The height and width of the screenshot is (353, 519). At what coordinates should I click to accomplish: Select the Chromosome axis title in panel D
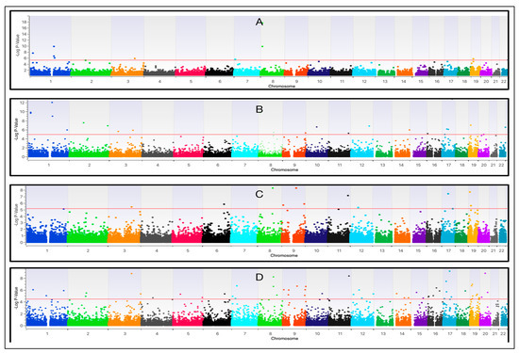click(284, 338)
